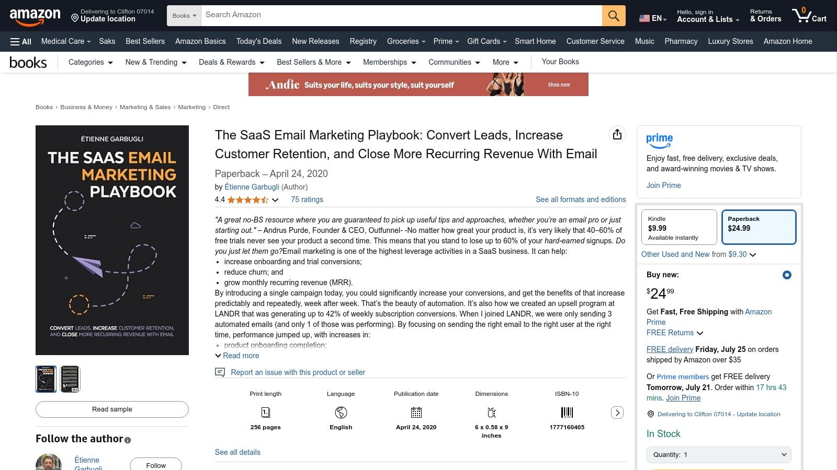Select the Paperback $24.99 format option
Screen dimensions: 837x470
759,227
